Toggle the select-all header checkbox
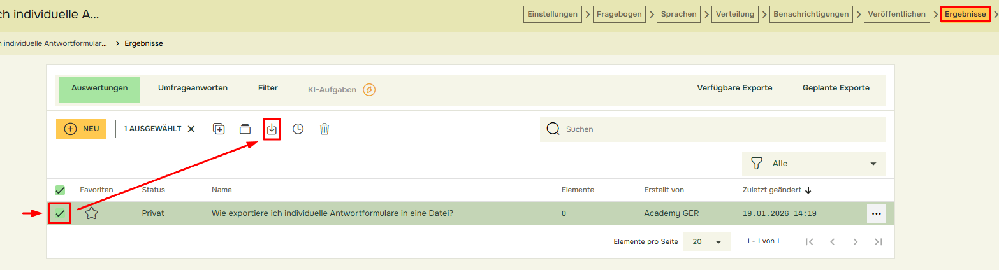The image size is (999, 270). pos(60,190)
